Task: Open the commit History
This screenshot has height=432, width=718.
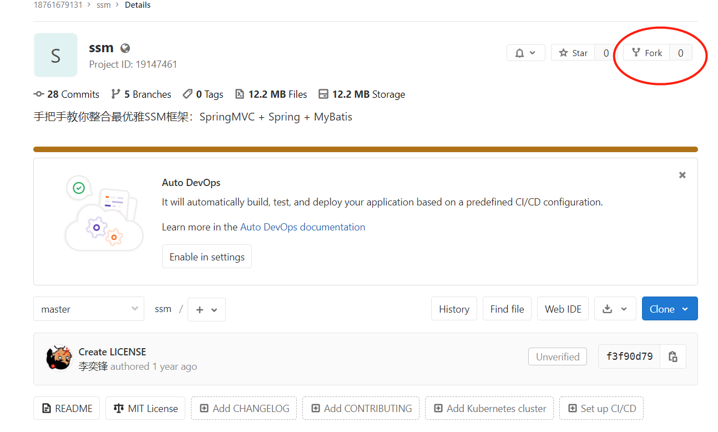Action: (454, 309)
